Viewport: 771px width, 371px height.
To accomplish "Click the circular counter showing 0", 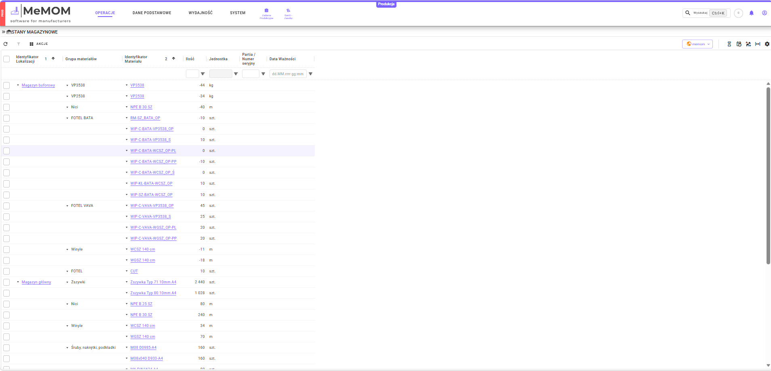I will [x=738, y=13].
